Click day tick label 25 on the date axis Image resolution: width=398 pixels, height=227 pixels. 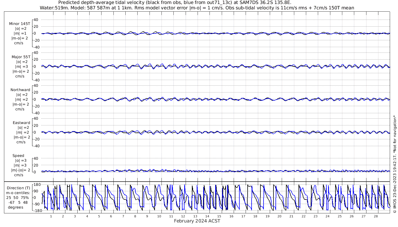point(340,216)
